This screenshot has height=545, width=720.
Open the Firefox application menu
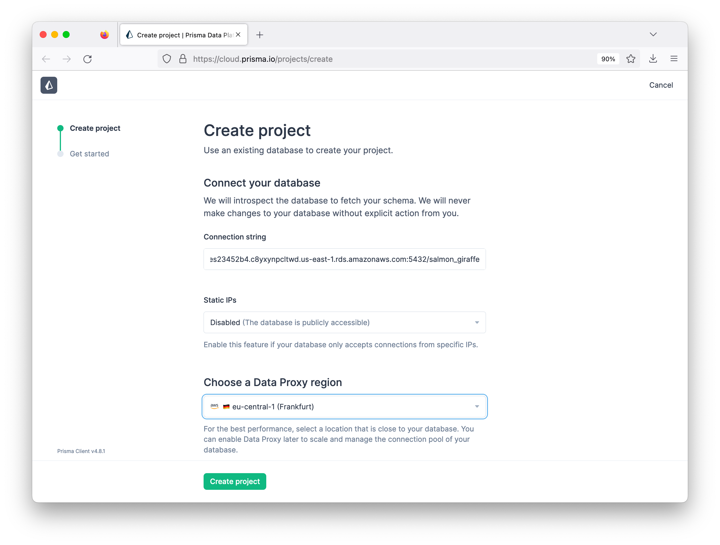pyautogui.click(x=674, y=59)
